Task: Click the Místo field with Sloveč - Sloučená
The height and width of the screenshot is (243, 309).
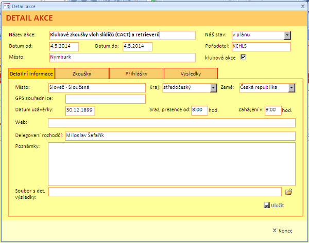Action: [x=97, y=88]
